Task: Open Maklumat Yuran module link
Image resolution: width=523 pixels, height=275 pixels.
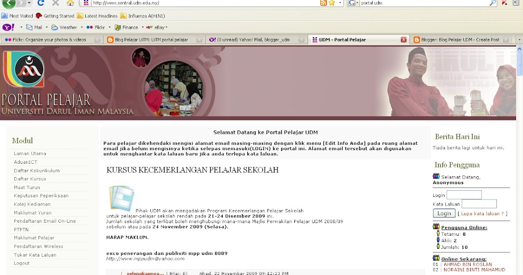Action: pyautogui.click(x=33, y=213)
